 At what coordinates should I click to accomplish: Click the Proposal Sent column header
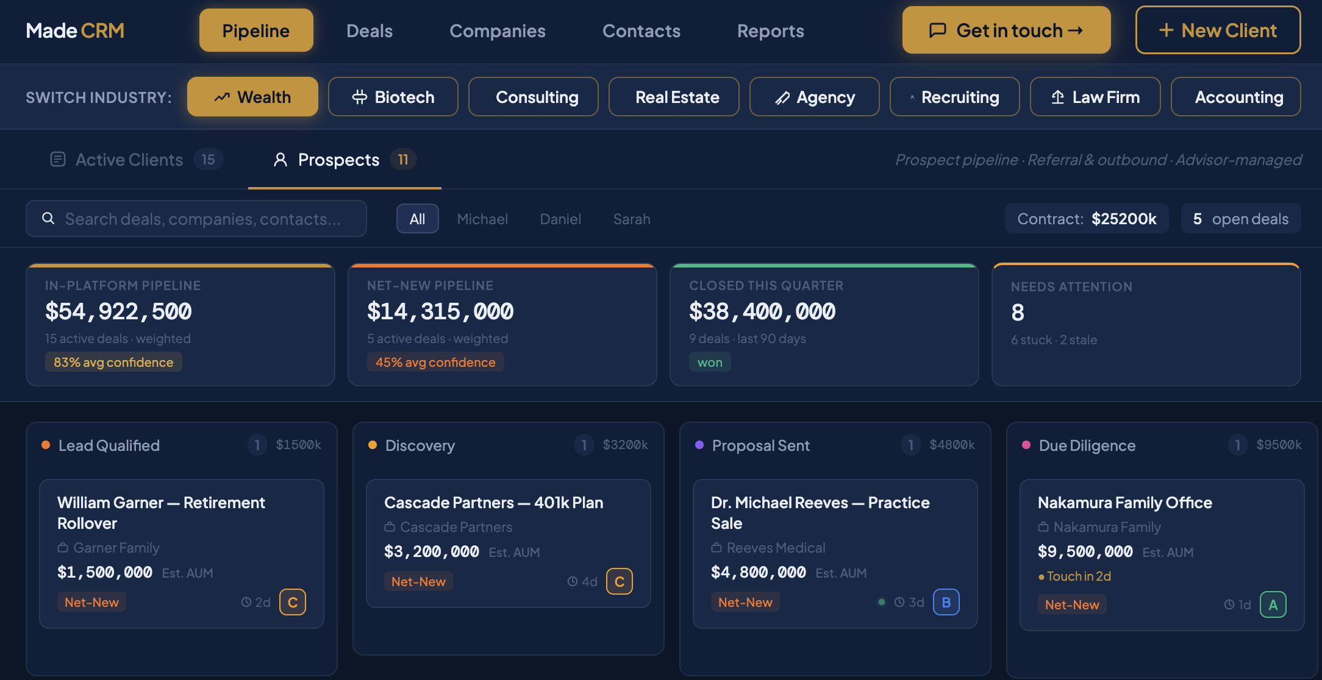point(835,445)
